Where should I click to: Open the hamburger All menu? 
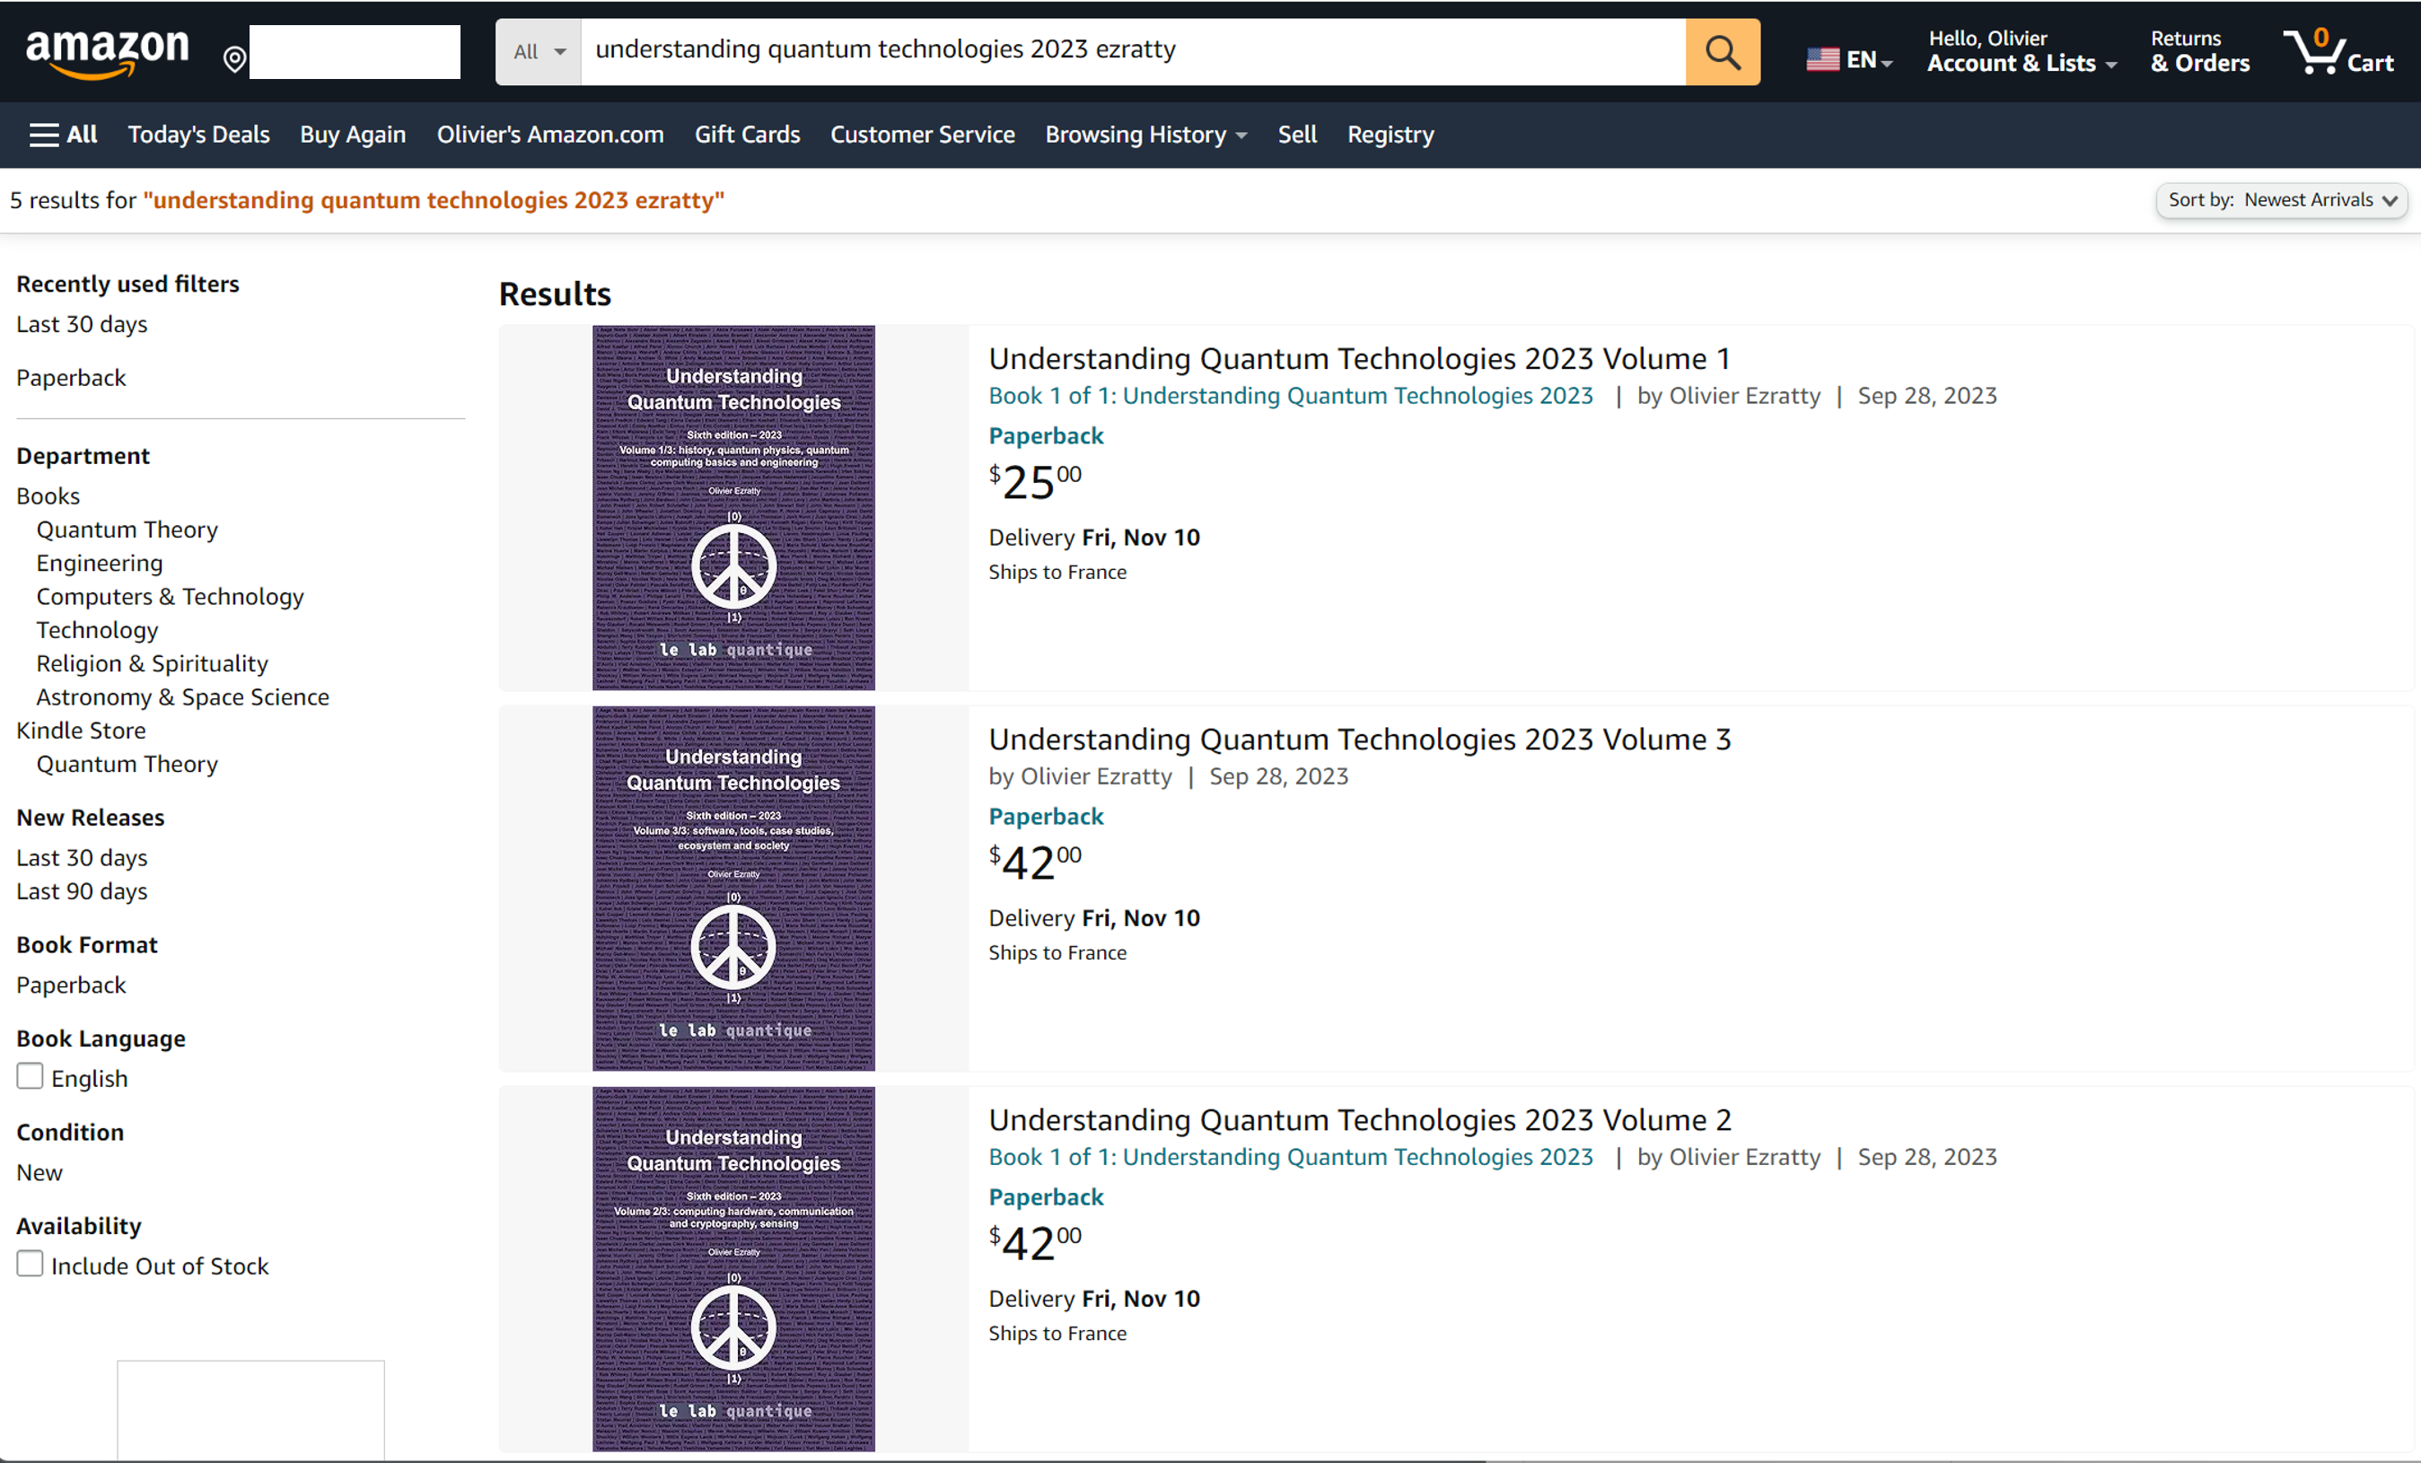click(x=63, y=135)
